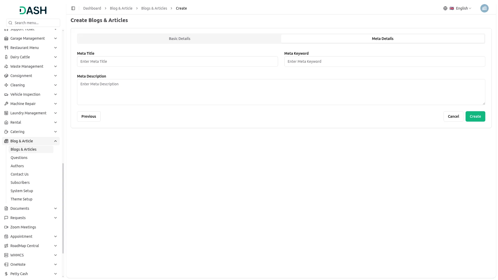
Task: Collapse the Blog & Article menu
Action: 56,141
